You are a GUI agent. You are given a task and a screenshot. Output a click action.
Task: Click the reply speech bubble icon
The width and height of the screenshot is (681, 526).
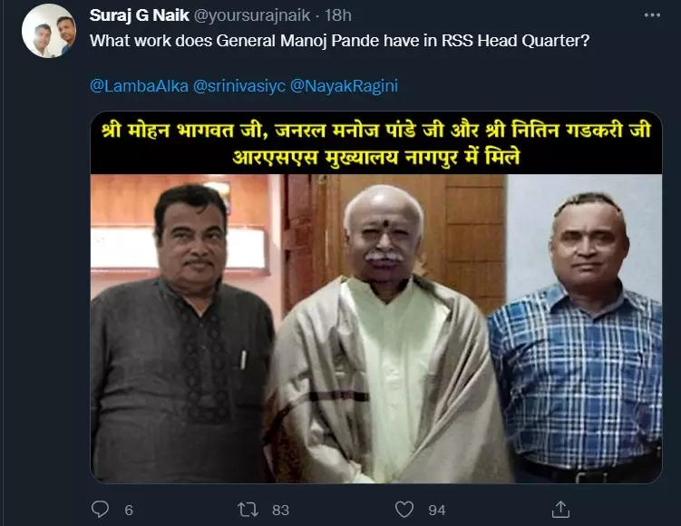pos(100,509)
